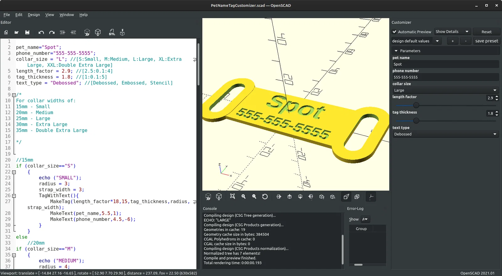Image resolution: width=502 pixels, height=276 pixels.
Task: Click the Save file icon in editor toolbar
Action: tap(27, 32)
